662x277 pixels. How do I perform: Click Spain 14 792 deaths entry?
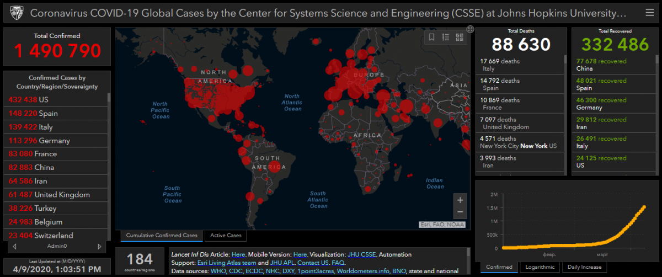click(520, 84)
